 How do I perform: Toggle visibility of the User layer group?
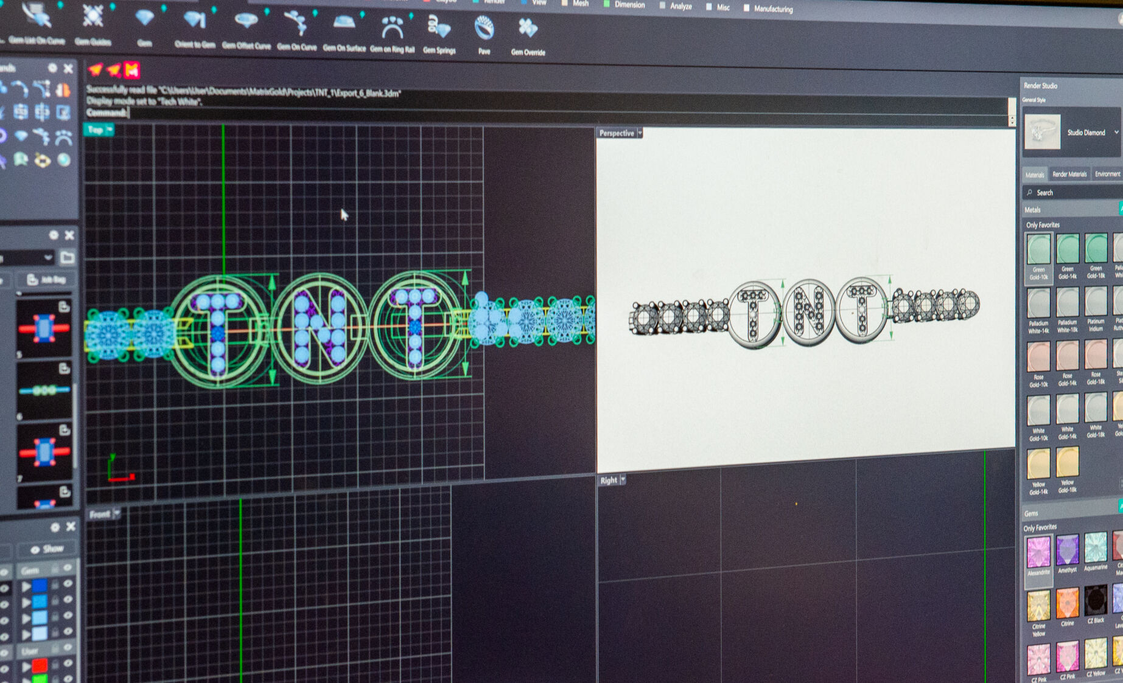click(68, 648)
